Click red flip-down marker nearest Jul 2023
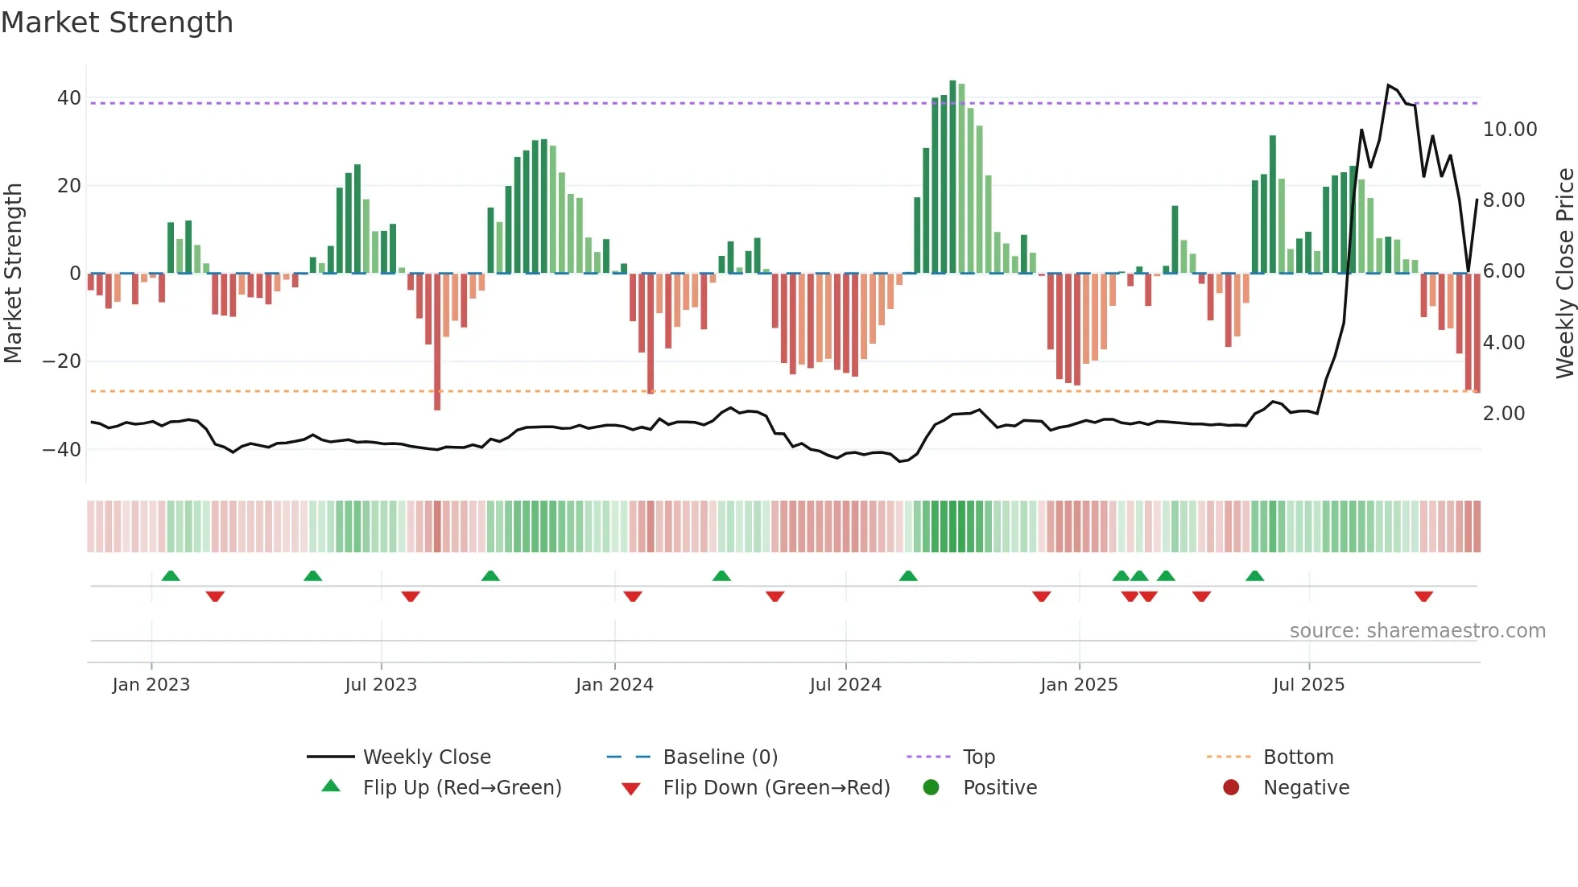 click(x=411, y=596)
